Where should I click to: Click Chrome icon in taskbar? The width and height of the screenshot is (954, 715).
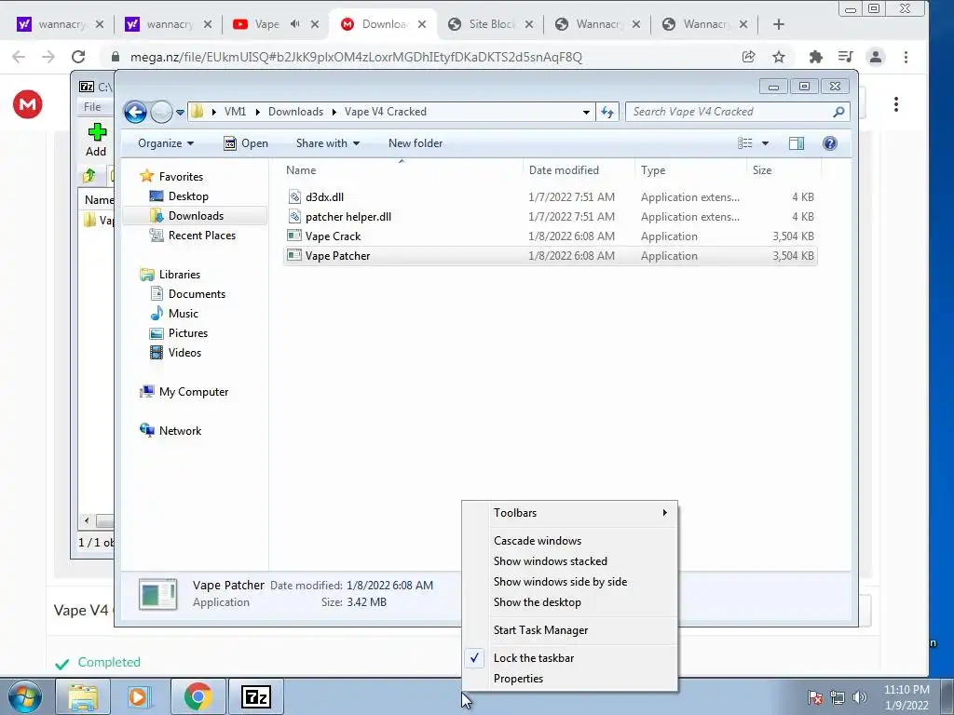[198, 696]
